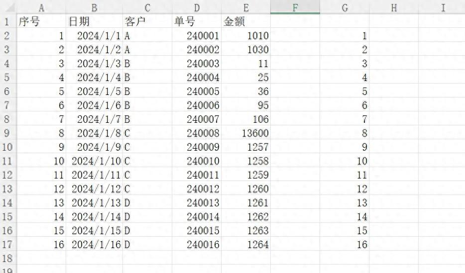Select customer cell A in row 2
Image resolution: width=465 pixels, height=273 pixels.
click(x=147, y=35)
